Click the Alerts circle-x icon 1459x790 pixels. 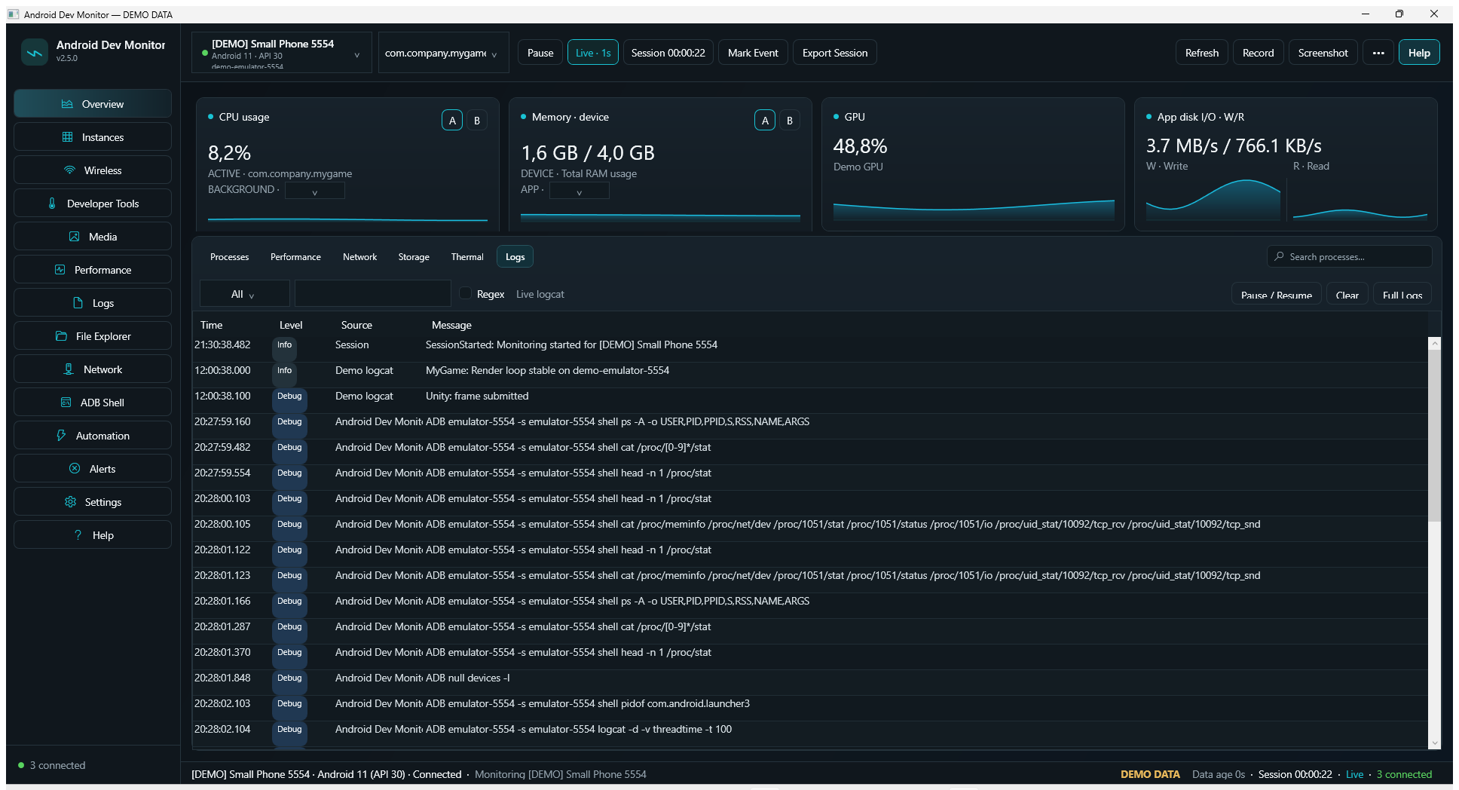point(75,469)
